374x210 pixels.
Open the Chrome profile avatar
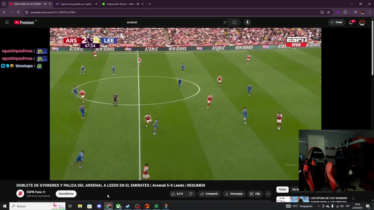tap(363, 12)
